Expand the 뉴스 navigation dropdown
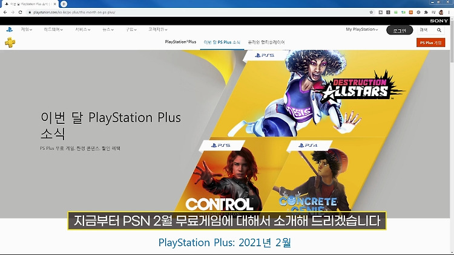454x255 pixels. click(108, 30)
